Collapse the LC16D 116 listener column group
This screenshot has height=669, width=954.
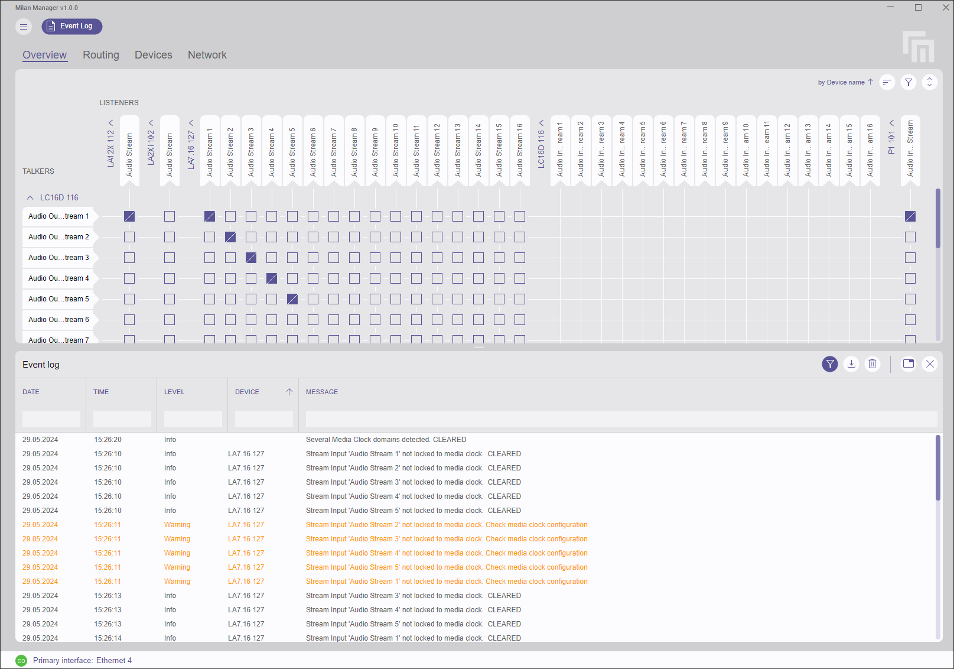[x=541, y=123]
